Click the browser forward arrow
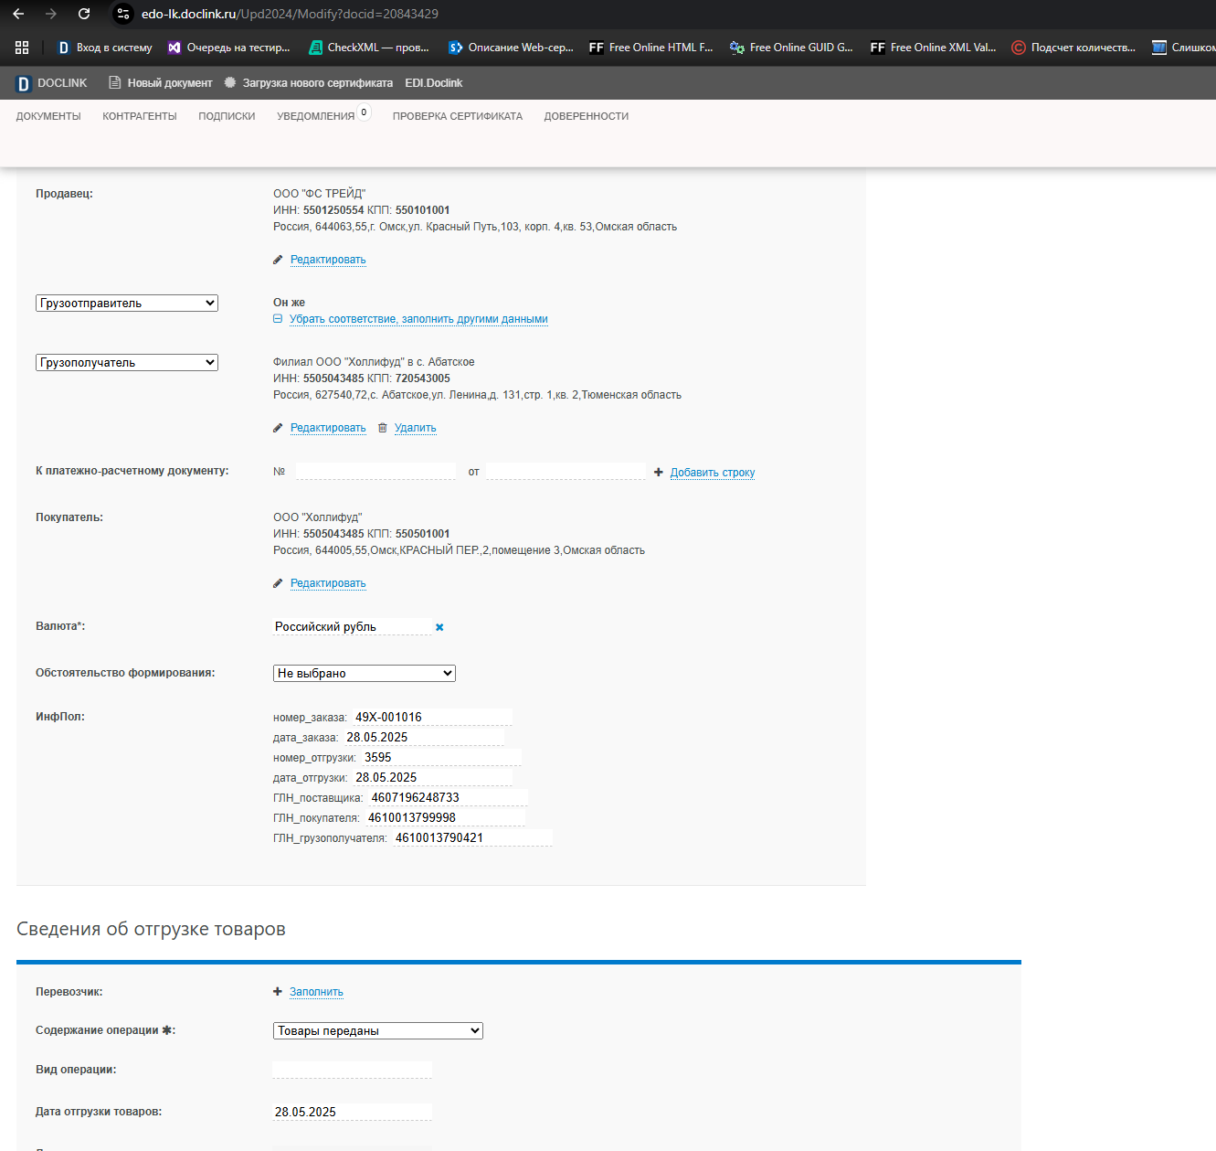The image size is (1216, 1151). [x=51, y=14]
